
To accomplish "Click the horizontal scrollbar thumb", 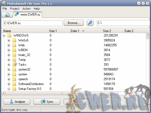I will (x=62, y=93).
